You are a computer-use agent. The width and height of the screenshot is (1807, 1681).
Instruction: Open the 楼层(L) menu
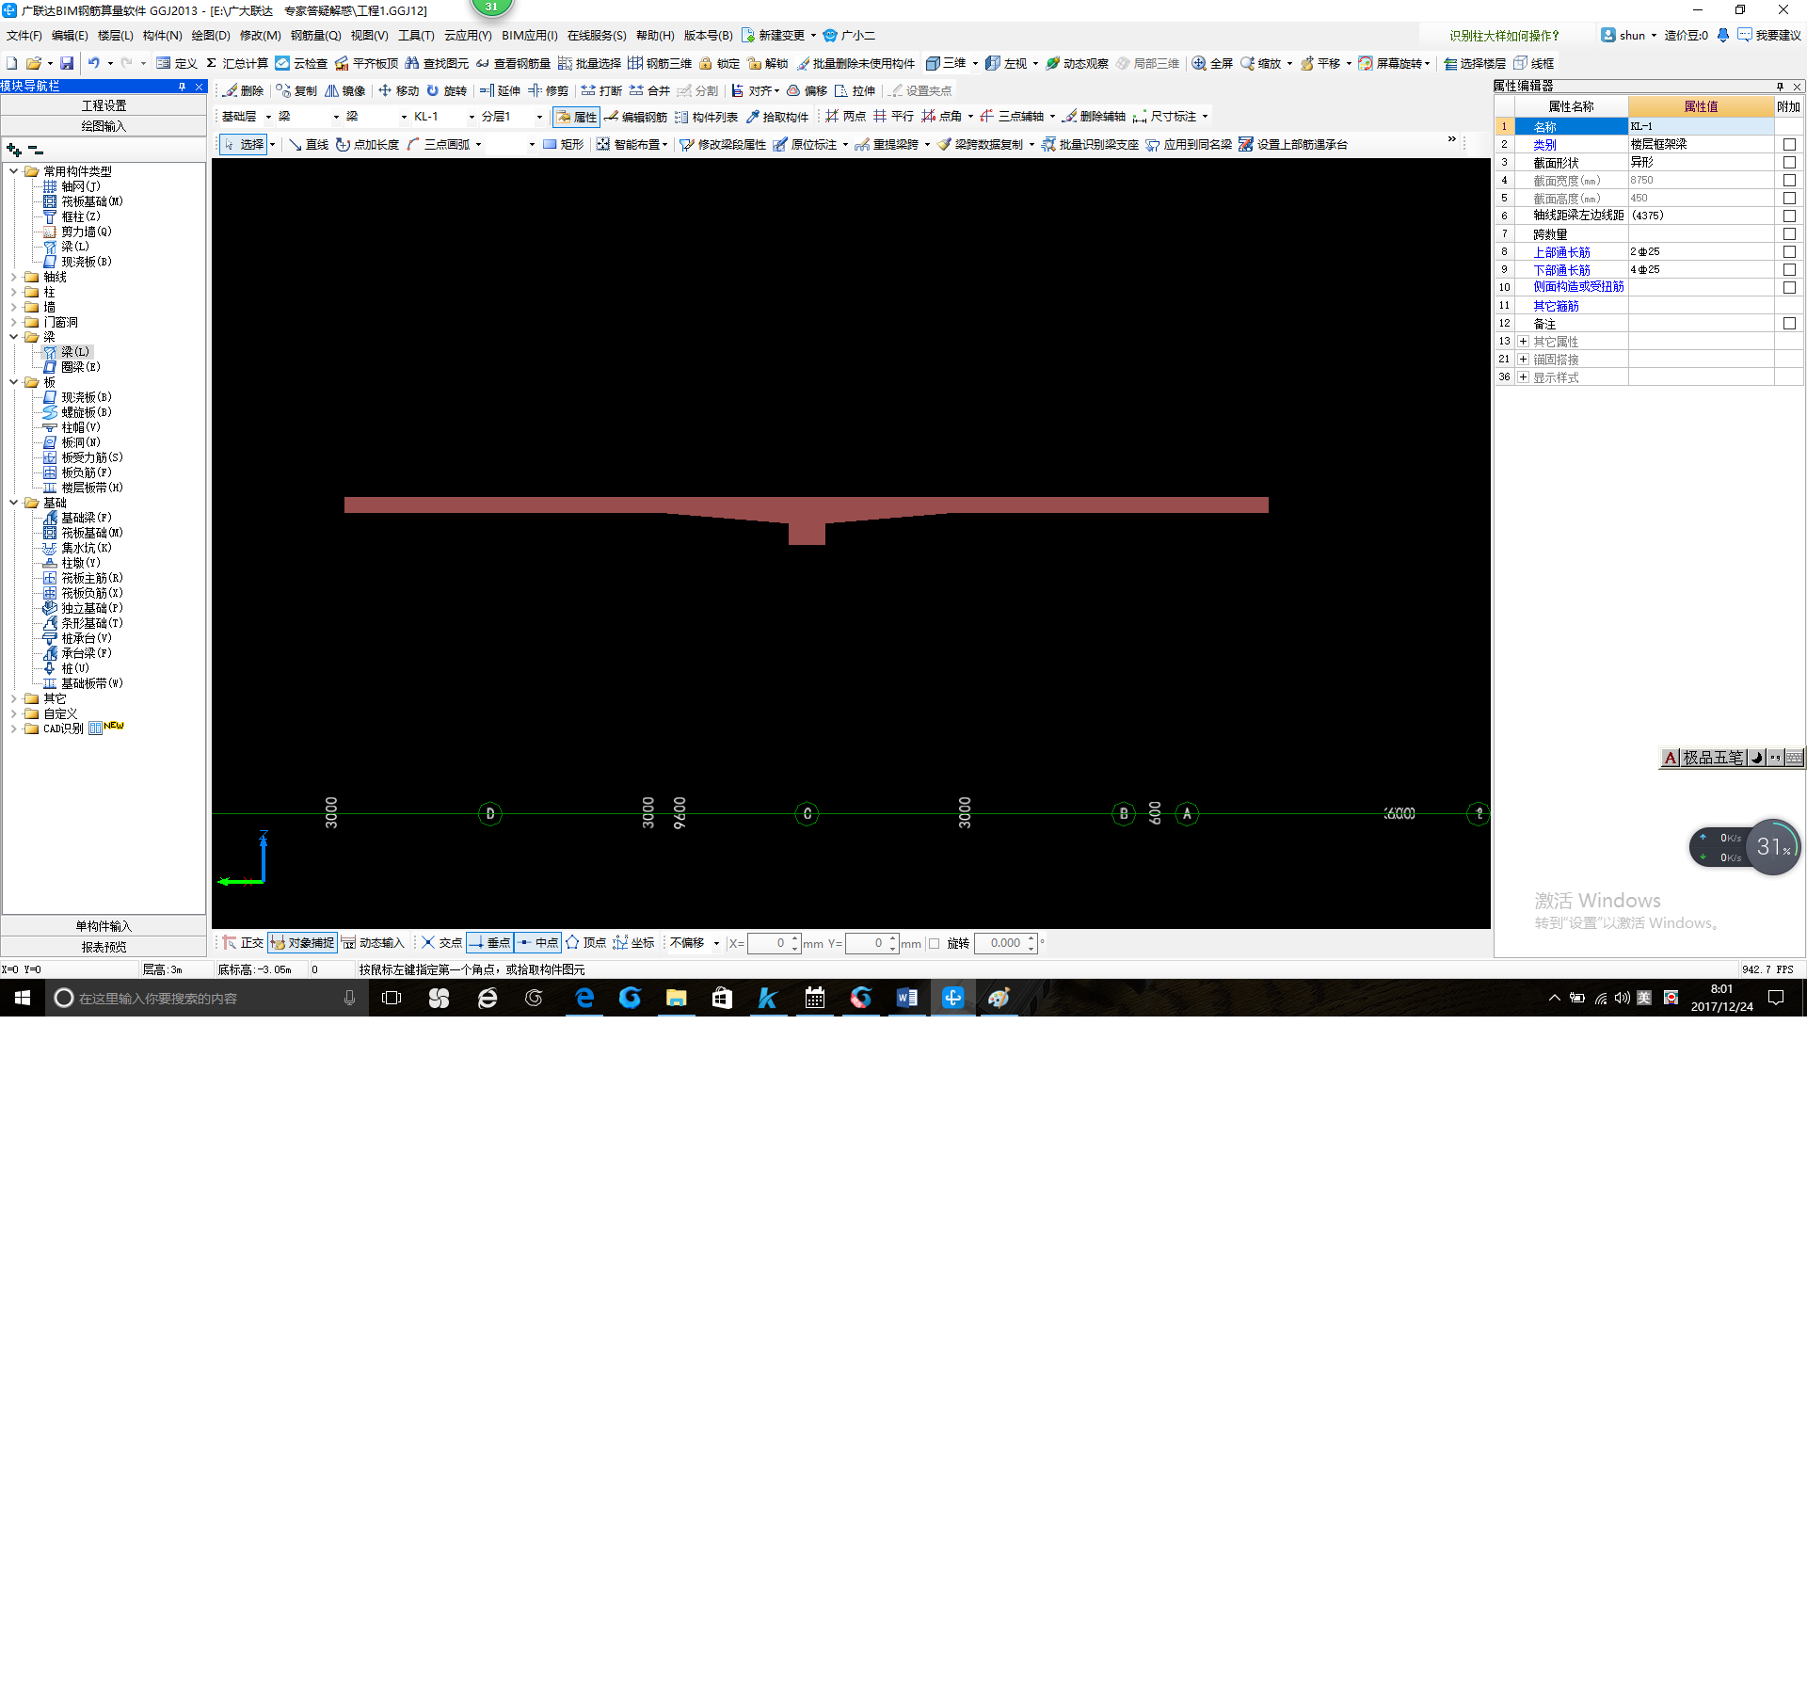[x=116, y=36]
